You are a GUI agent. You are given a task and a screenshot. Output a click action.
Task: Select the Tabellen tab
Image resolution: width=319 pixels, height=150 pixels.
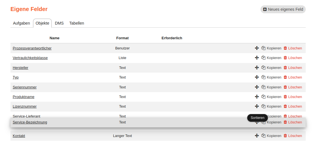(77, 23)
